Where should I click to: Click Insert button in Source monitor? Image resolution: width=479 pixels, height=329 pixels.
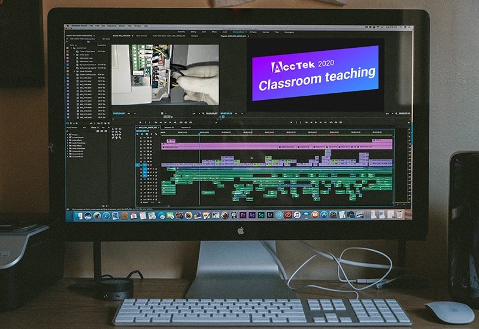(181, 123)
